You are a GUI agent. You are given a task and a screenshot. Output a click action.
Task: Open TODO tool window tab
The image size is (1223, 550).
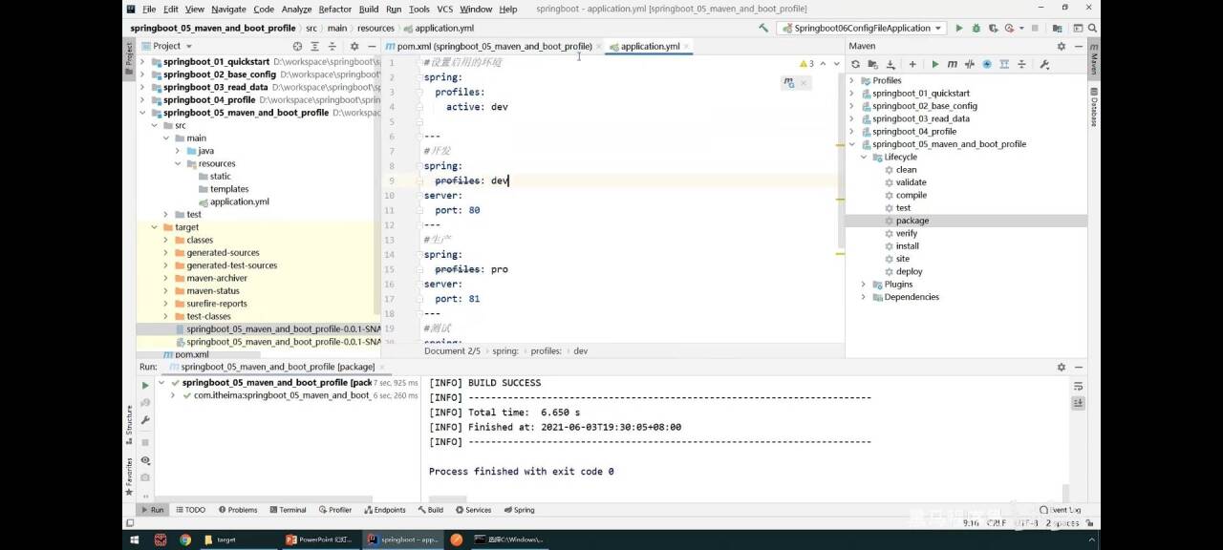[190, 510]
